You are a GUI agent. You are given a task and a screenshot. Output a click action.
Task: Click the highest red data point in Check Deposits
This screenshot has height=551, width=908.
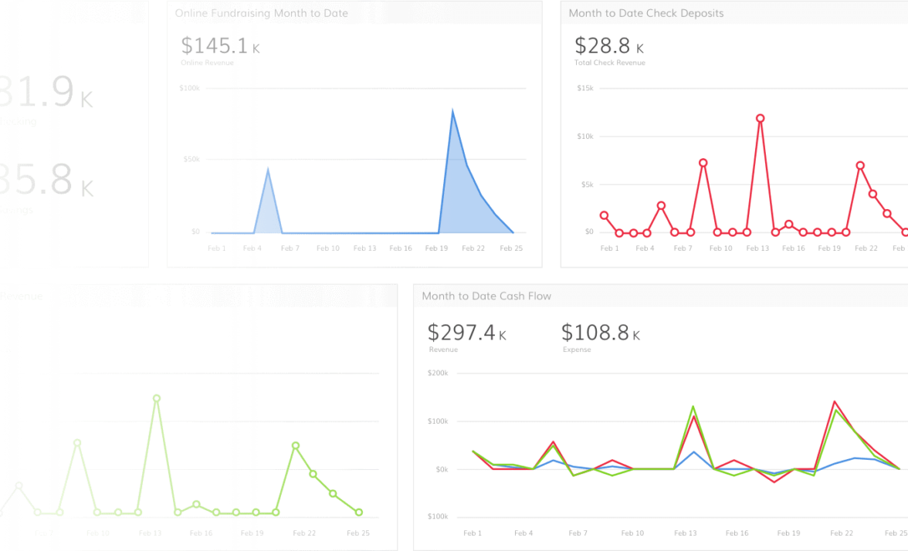(x=761, y=119)
